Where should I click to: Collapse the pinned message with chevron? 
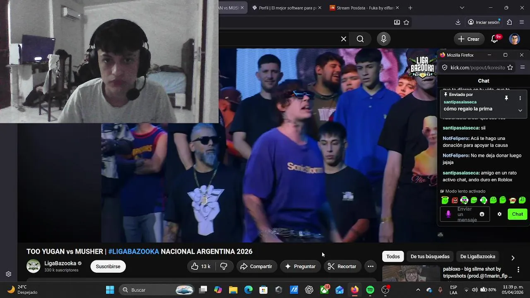(520, 111)
